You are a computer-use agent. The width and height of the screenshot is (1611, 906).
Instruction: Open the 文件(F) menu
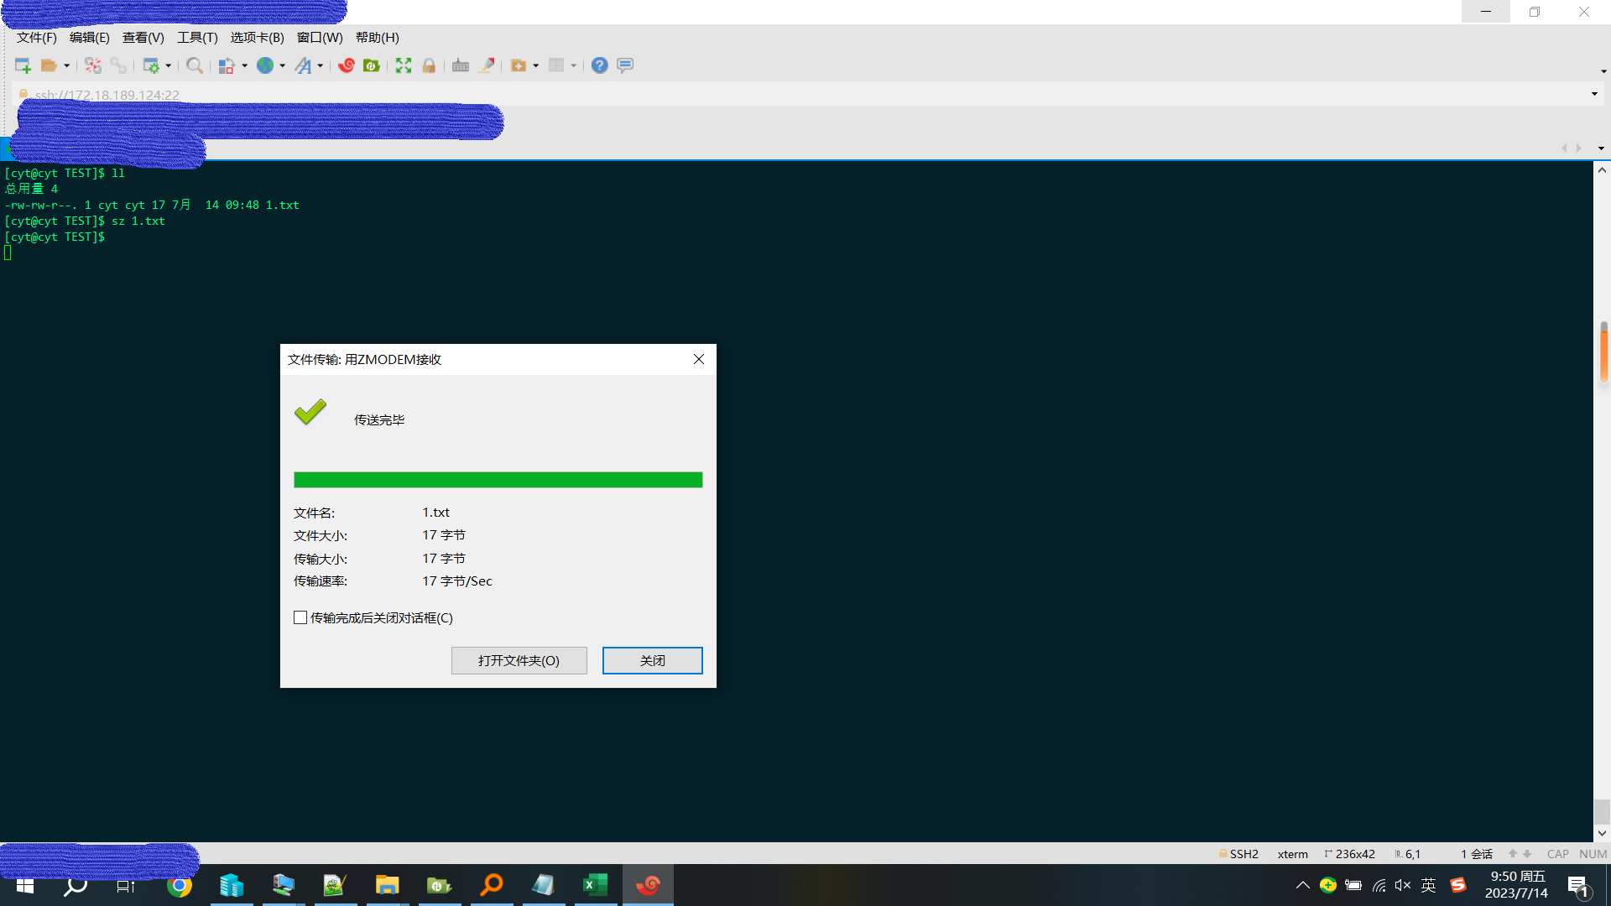click(x=37, y=38)
